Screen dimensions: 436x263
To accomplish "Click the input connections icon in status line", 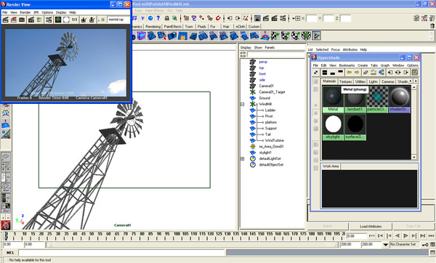I will click(x=230, y=18).
